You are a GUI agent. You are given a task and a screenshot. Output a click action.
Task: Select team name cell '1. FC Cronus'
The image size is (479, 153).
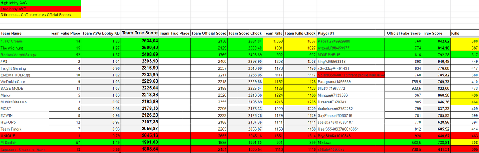click(x=24, y=41)
